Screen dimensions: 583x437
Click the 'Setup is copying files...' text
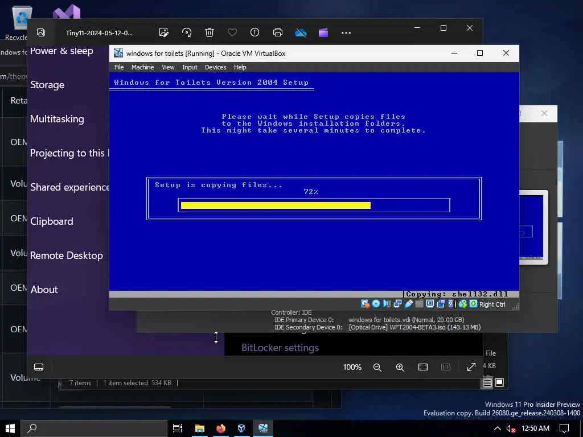coord(219,185)
